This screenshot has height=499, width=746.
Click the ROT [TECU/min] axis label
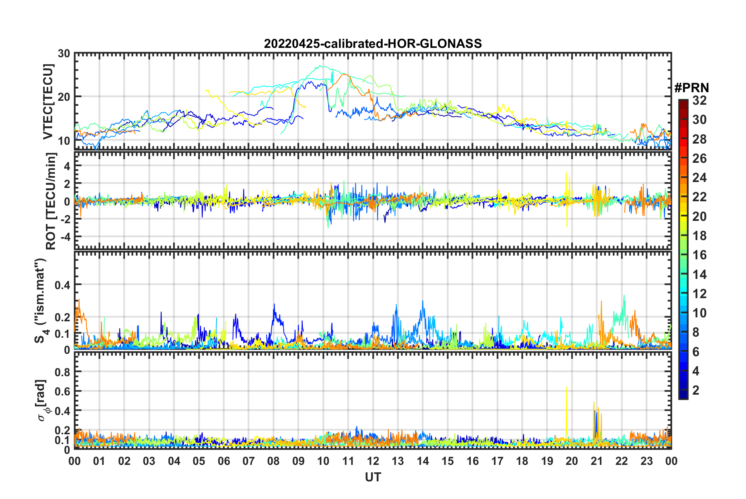51,201
